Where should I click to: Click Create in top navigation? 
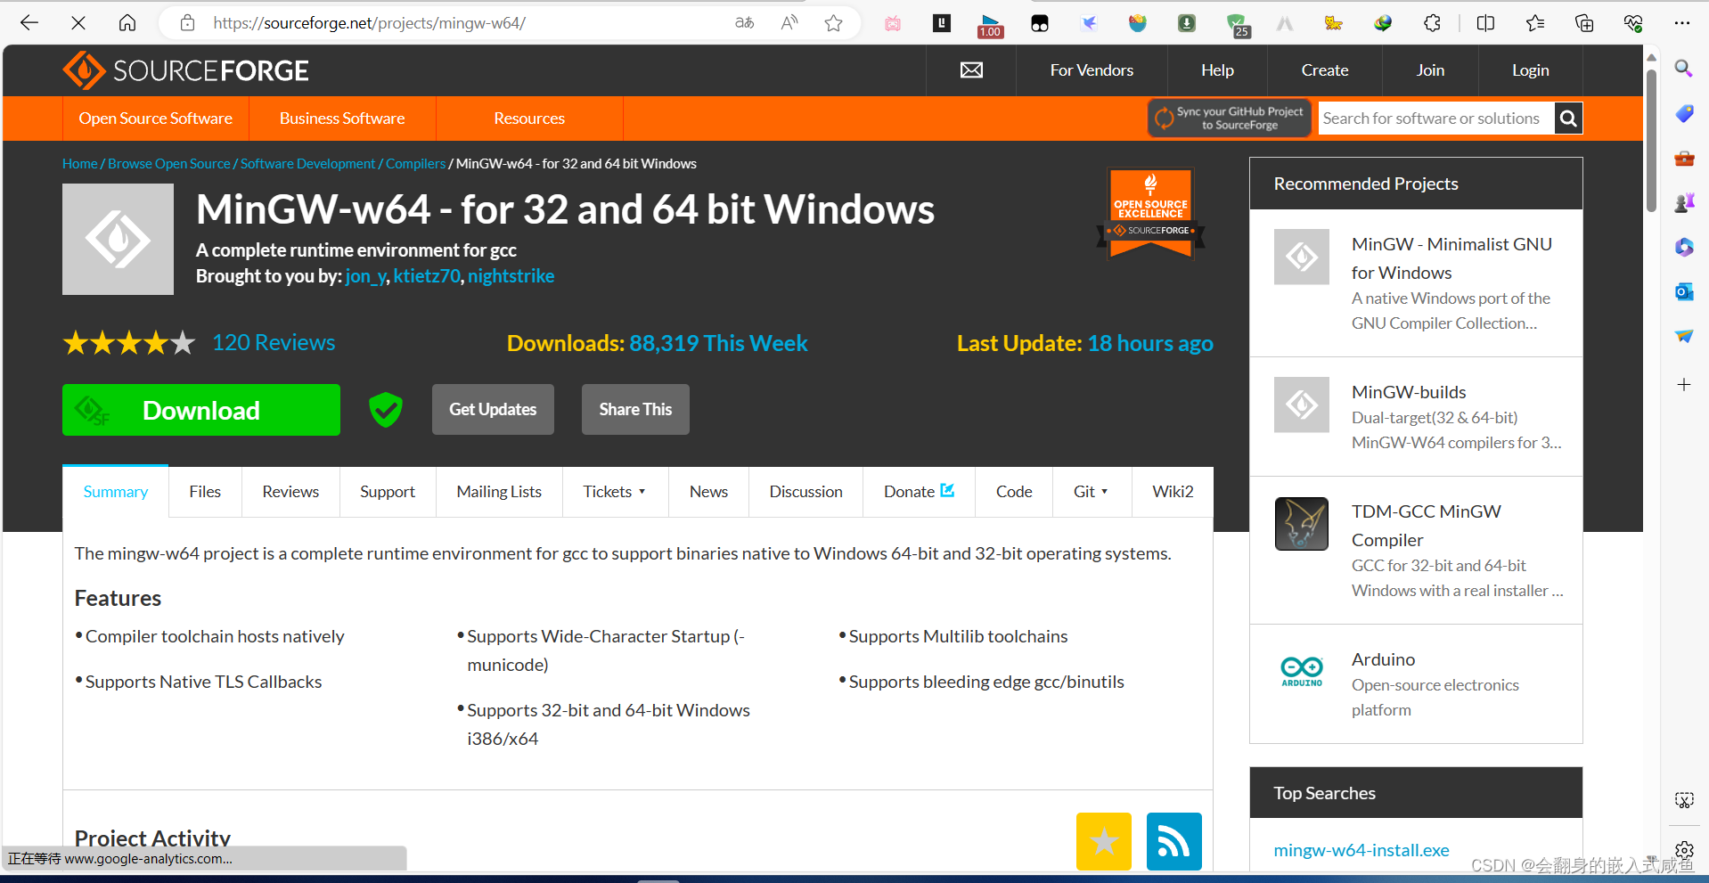1325,70
